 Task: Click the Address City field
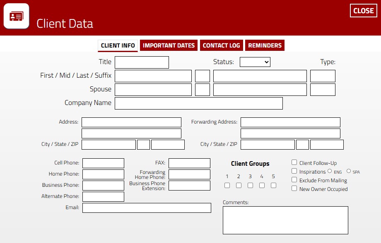tap(109, 145)
